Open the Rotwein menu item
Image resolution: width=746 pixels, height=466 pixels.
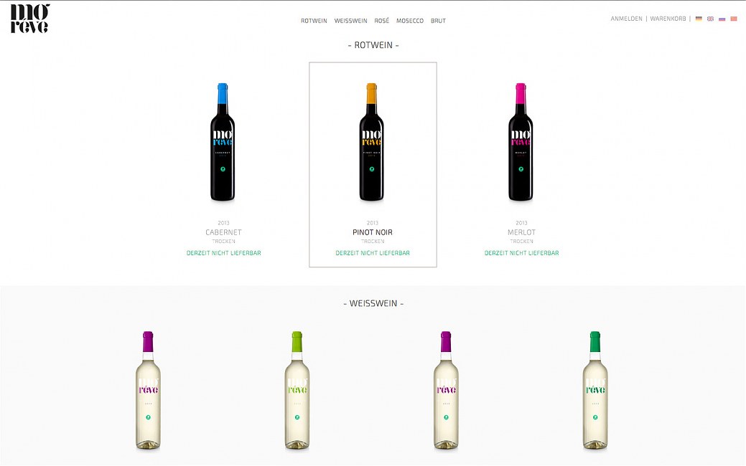(x=314, y=21)
